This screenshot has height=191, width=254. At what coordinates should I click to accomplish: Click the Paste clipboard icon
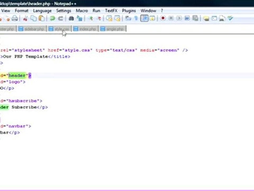[x=42, y=18]
